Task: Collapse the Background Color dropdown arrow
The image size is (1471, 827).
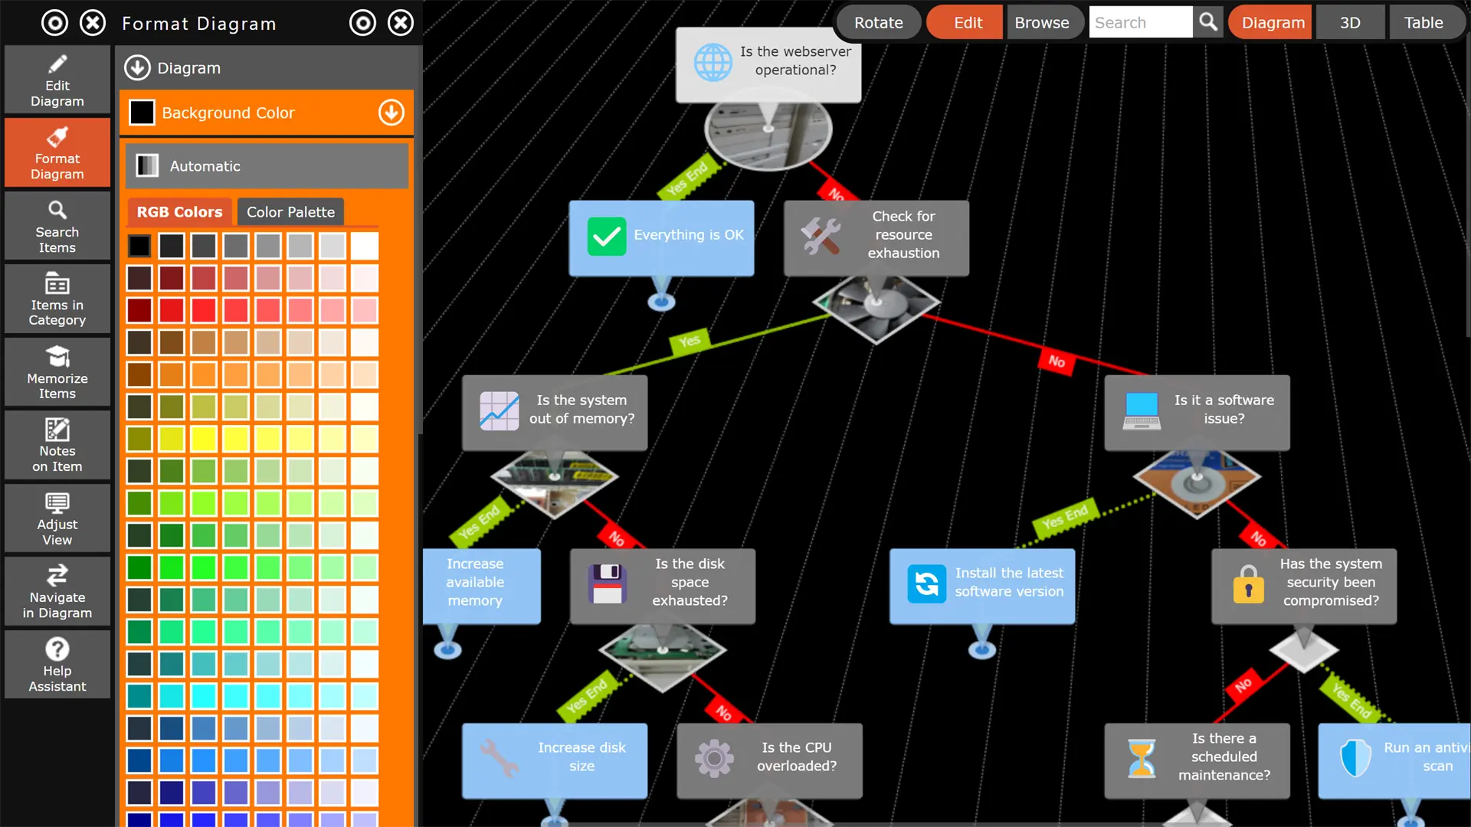Action: pyautogui.click(x=391, y=113)
